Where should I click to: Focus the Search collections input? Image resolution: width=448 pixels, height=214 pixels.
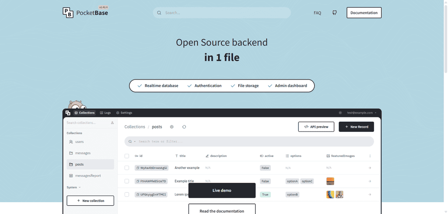coord(87,123)
